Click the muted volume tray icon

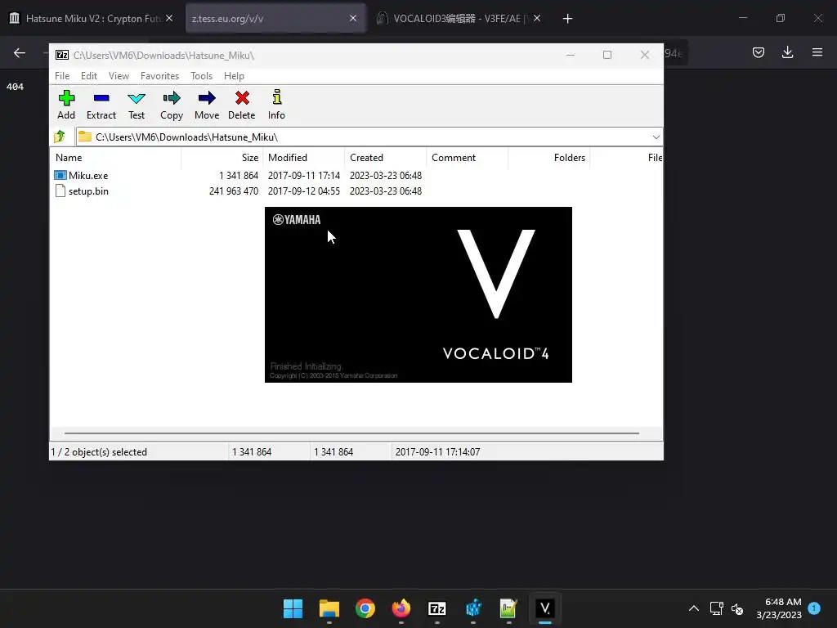pos(737,608)
